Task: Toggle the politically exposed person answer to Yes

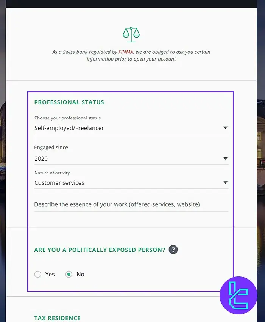Action: pyautogui.click(x=37, y=274)
